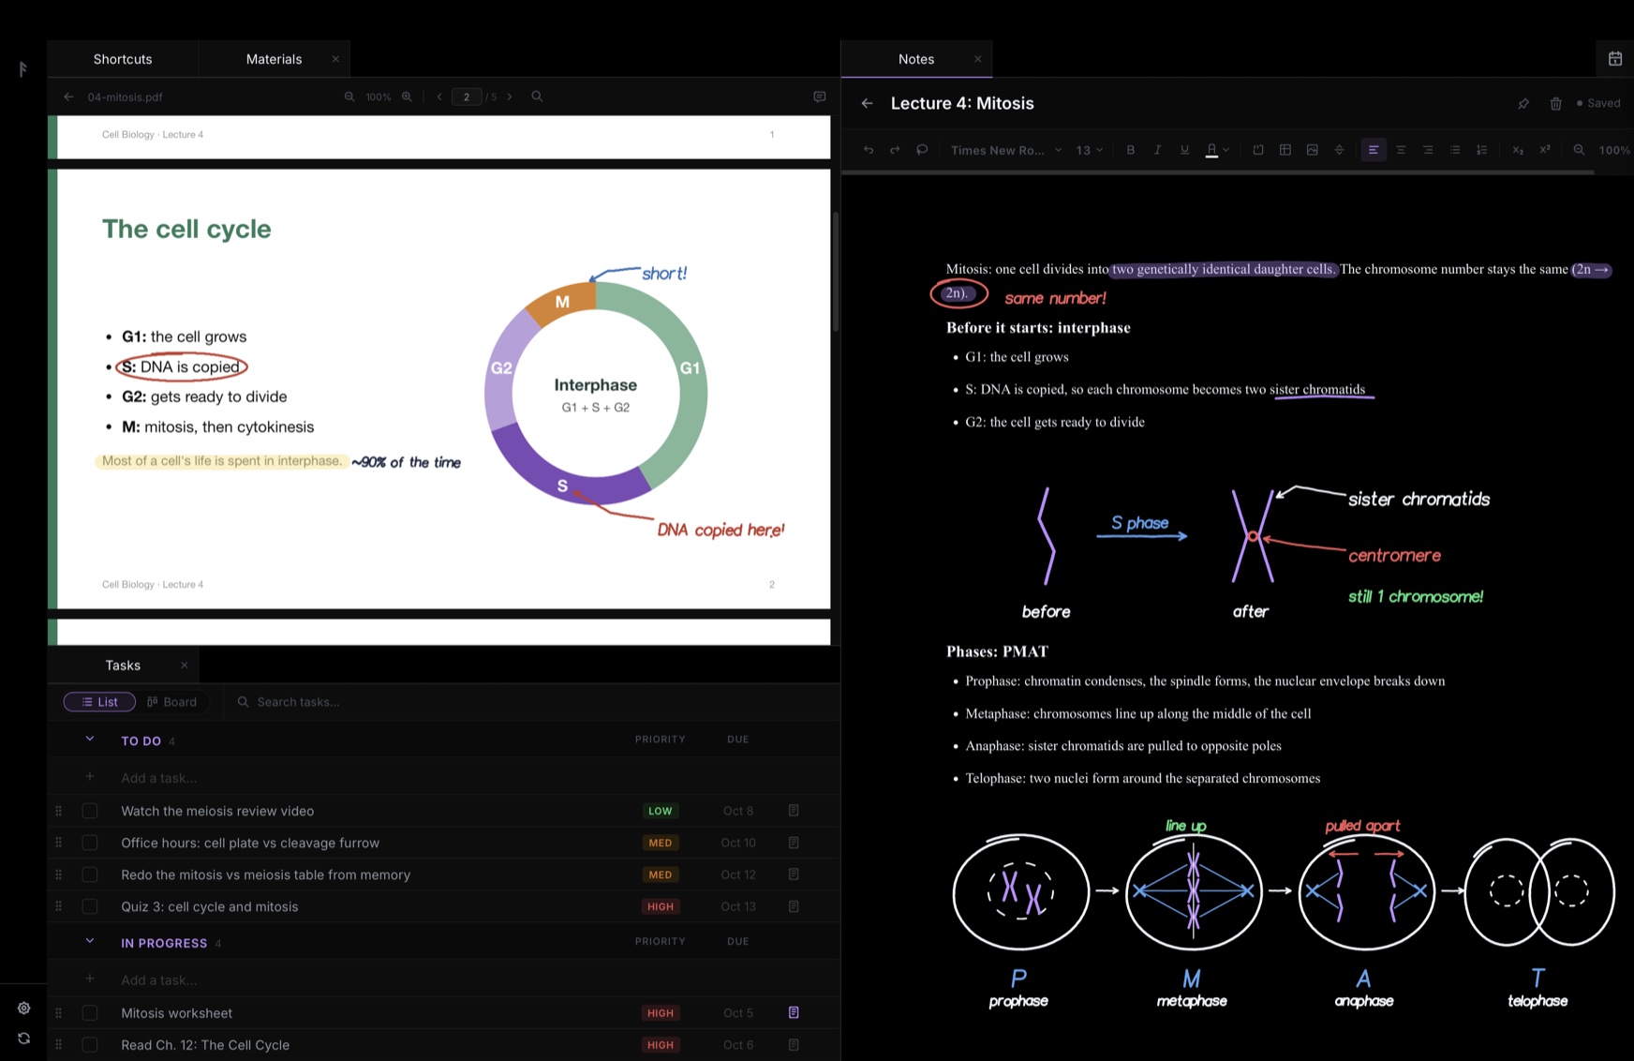1634x1061 pixels.
Task: Select the Materials tab
Action: 274,59
